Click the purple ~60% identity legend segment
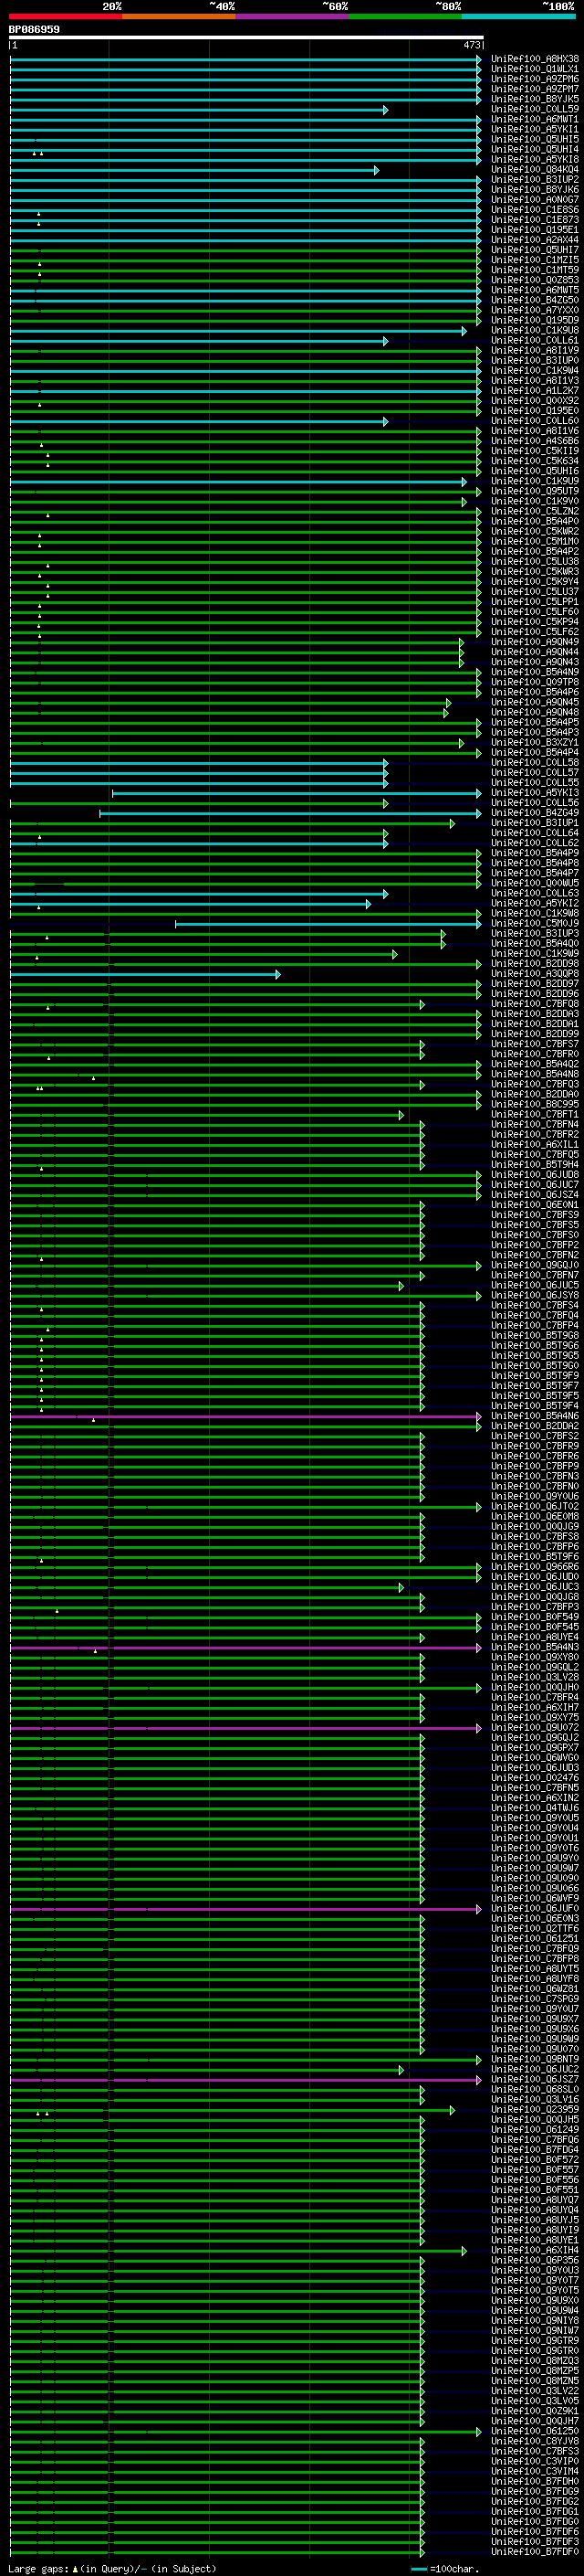 [293, 17]
